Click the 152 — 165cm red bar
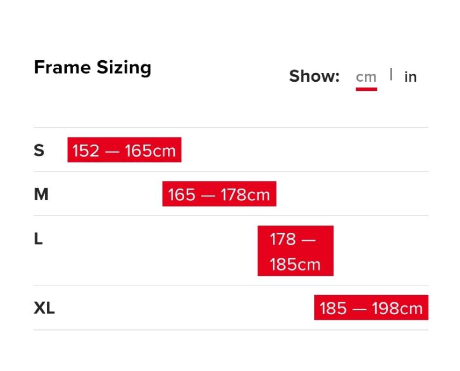The height and width of the screenshot is (371, 460). (124, 150)
